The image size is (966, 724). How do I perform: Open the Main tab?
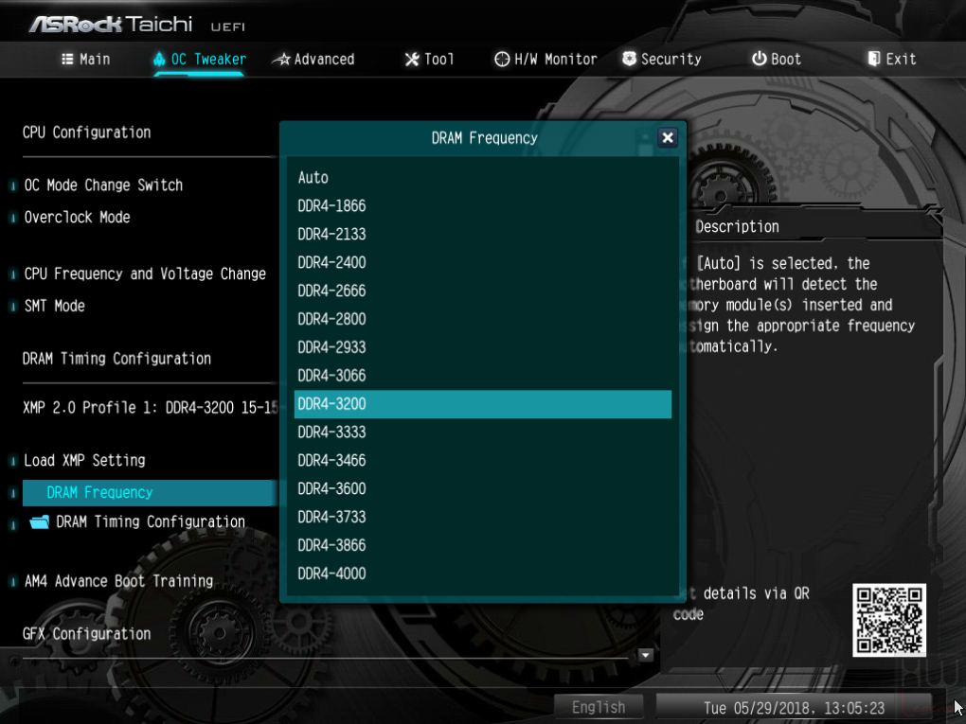pyautogui.click(x=85, y=59)
